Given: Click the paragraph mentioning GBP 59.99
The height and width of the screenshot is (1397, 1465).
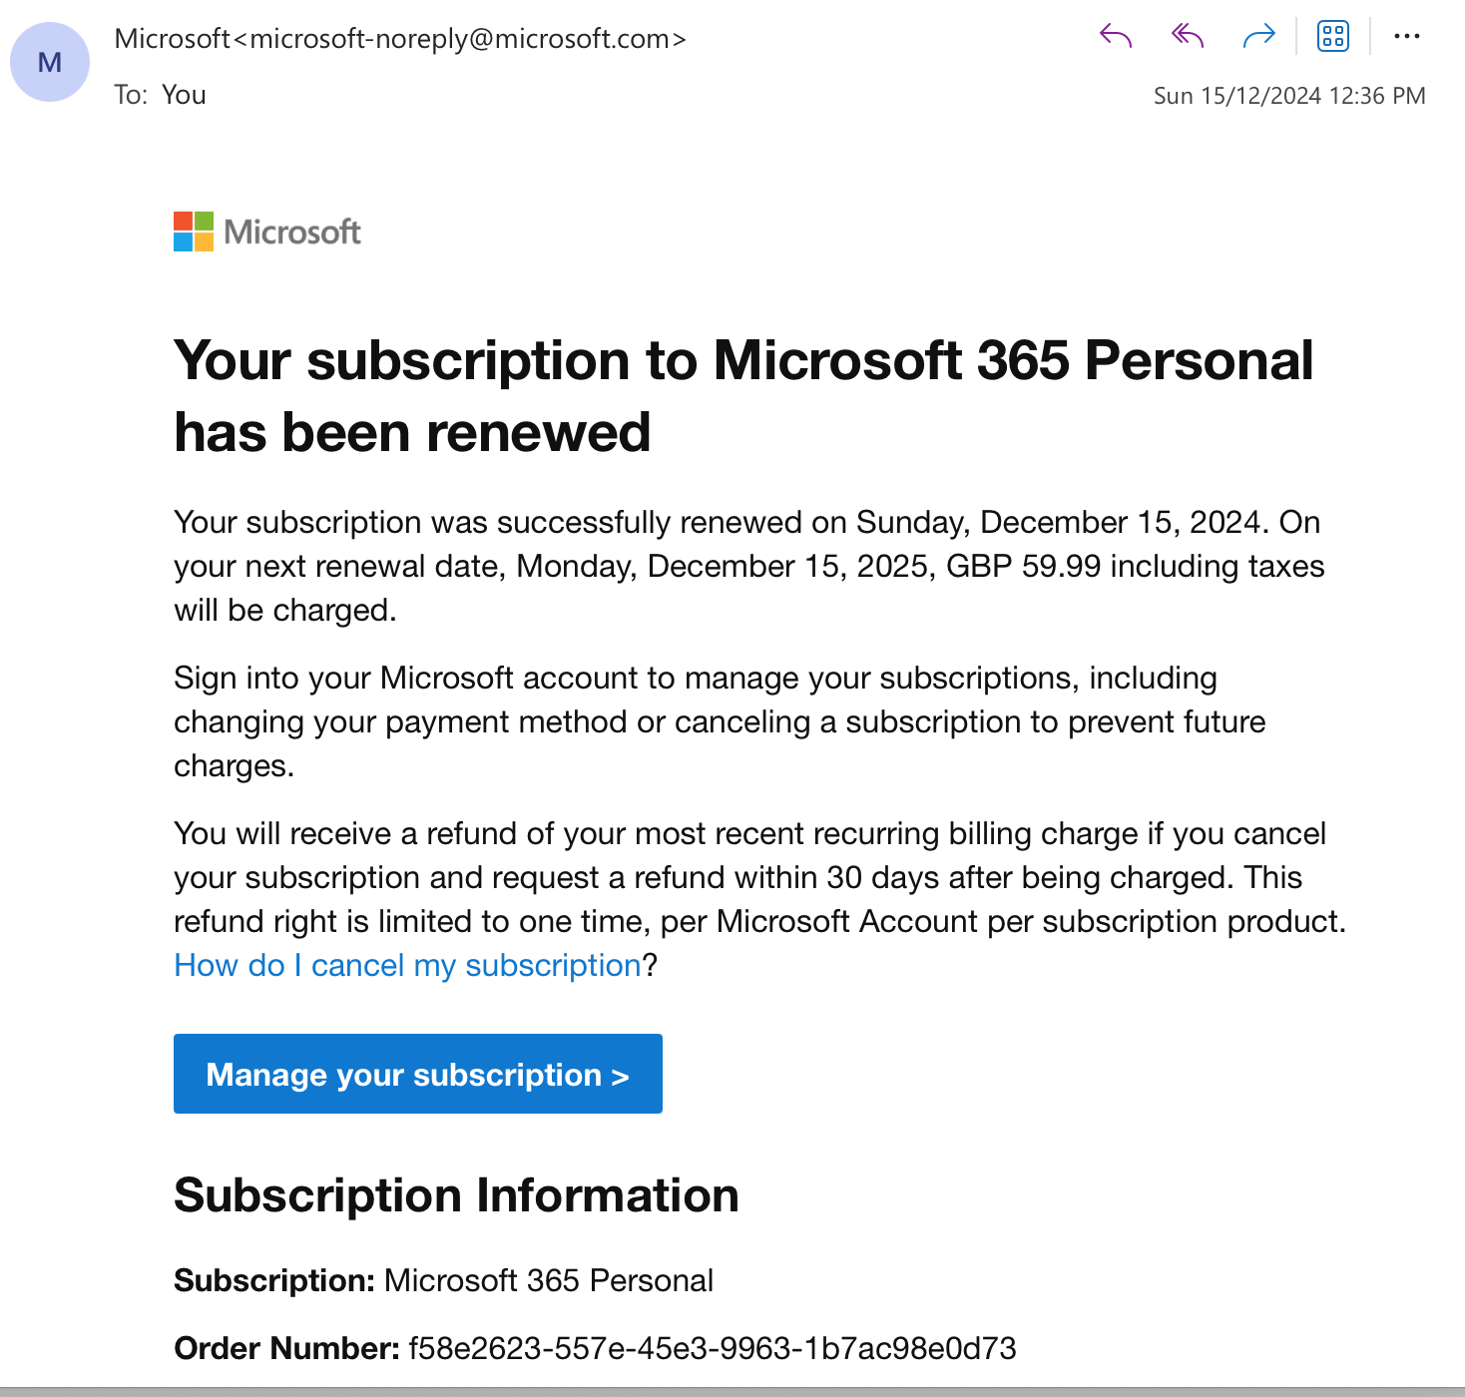Looking at the screenshot, I should (749, 566).
